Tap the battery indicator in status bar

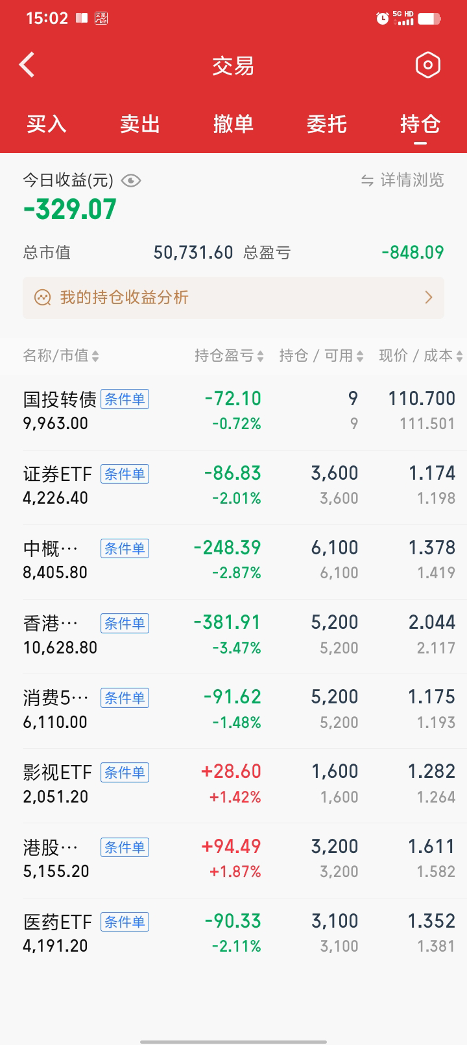(x=429, y=18)
